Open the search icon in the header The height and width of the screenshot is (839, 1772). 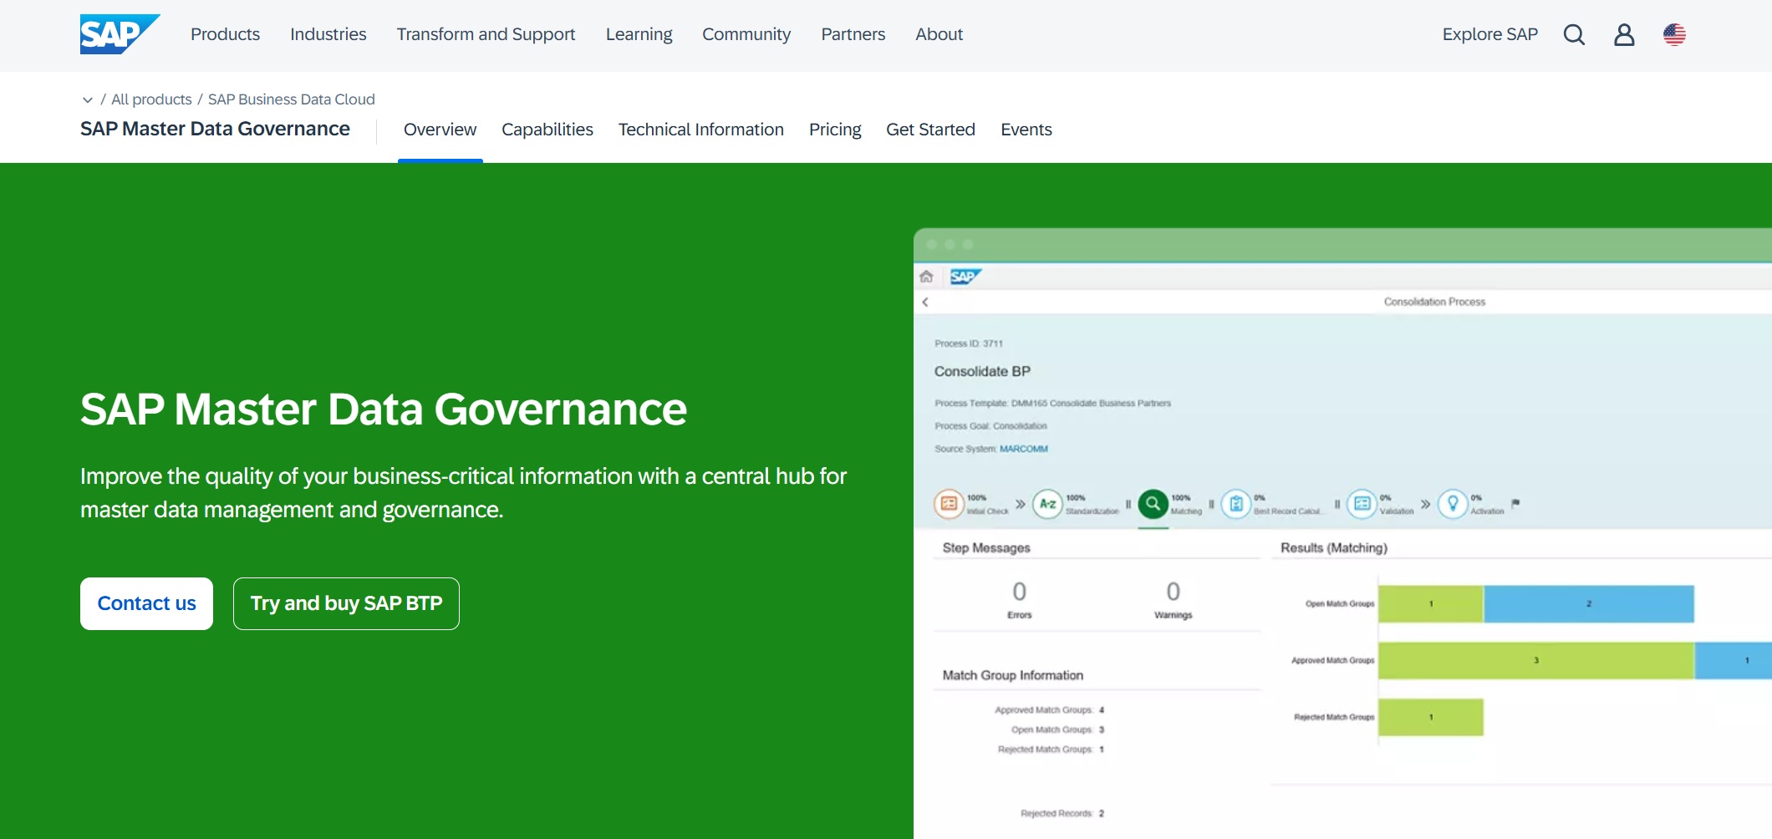point(1574,35)
